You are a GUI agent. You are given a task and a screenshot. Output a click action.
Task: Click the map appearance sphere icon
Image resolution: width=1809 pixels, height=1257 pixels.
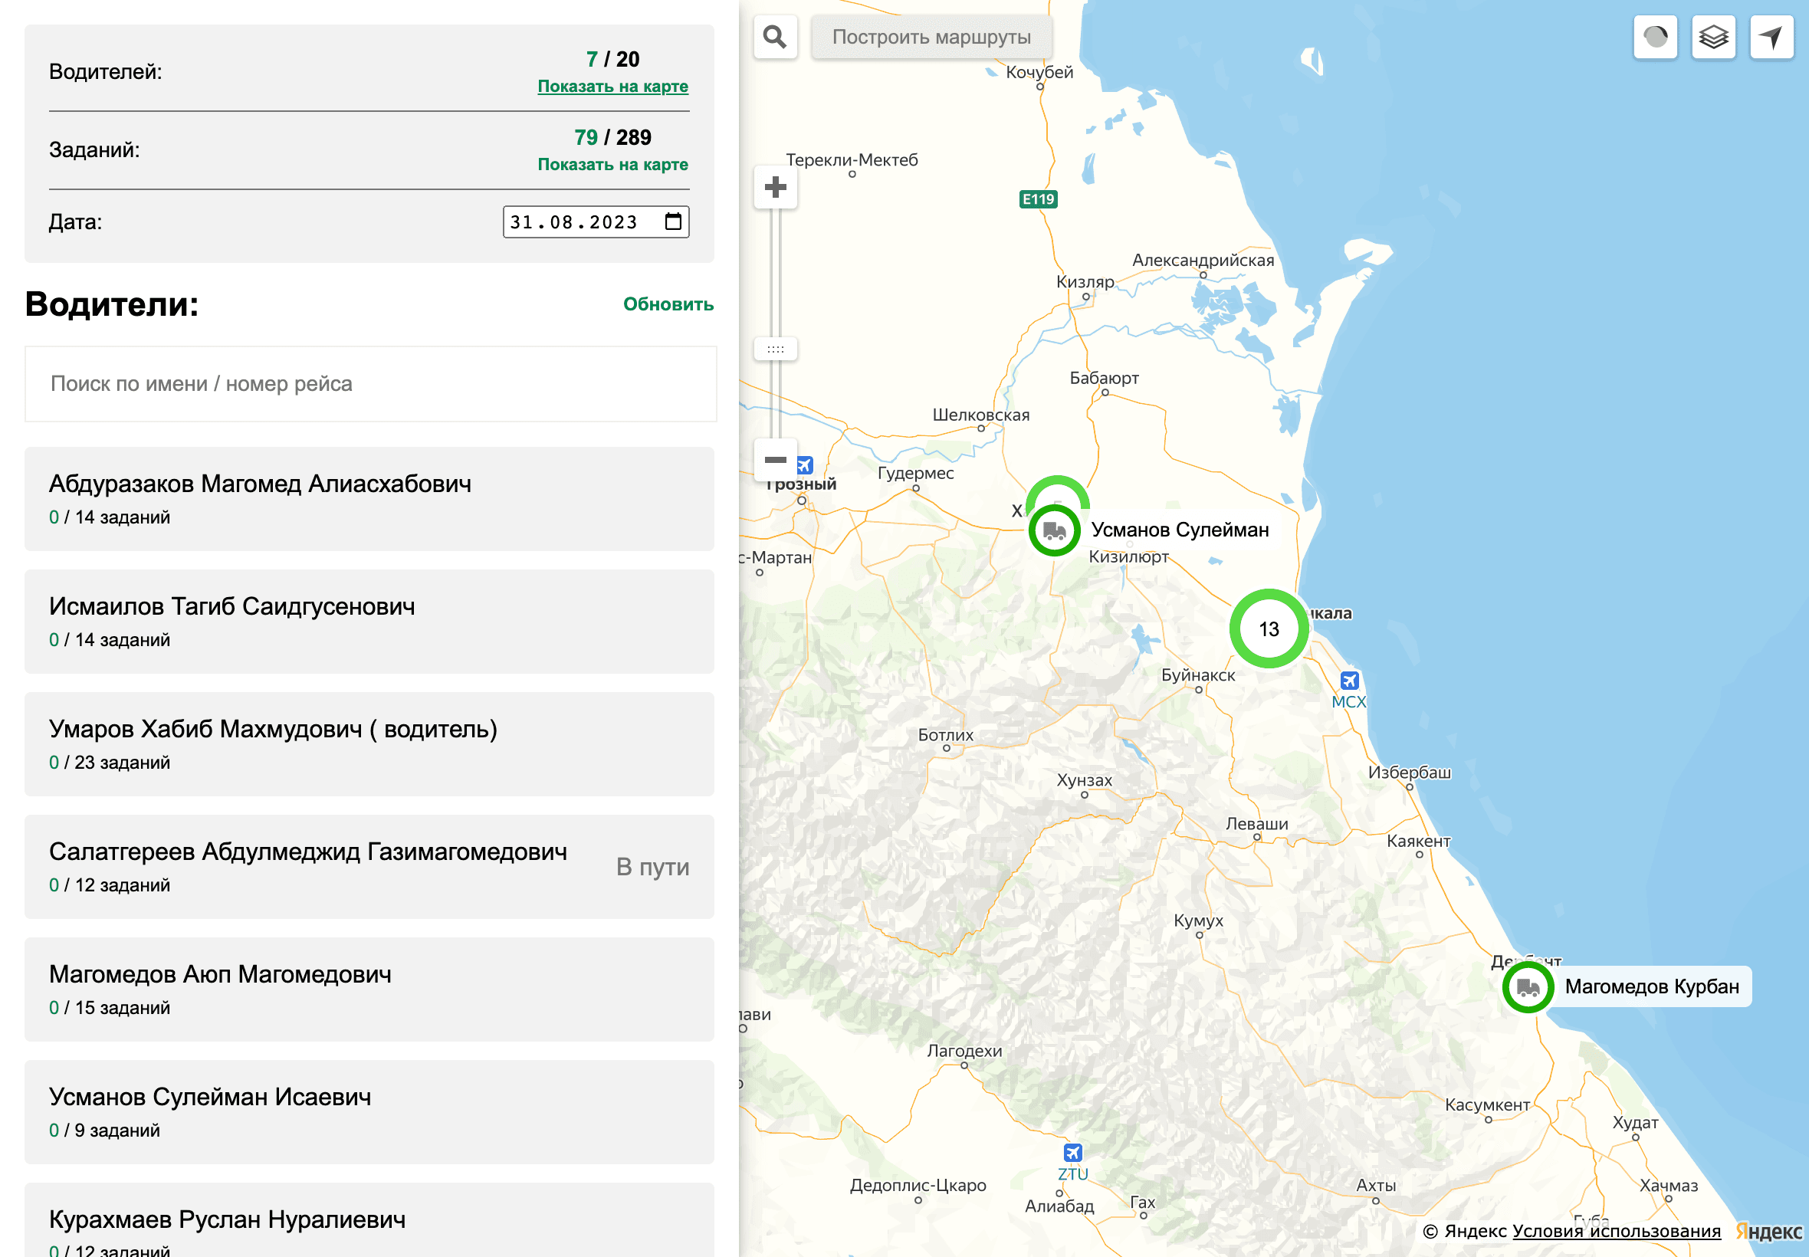tap(1655, 36)
